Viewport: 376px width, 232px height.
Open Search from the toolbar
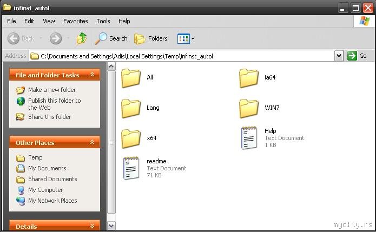coord(111,38)
